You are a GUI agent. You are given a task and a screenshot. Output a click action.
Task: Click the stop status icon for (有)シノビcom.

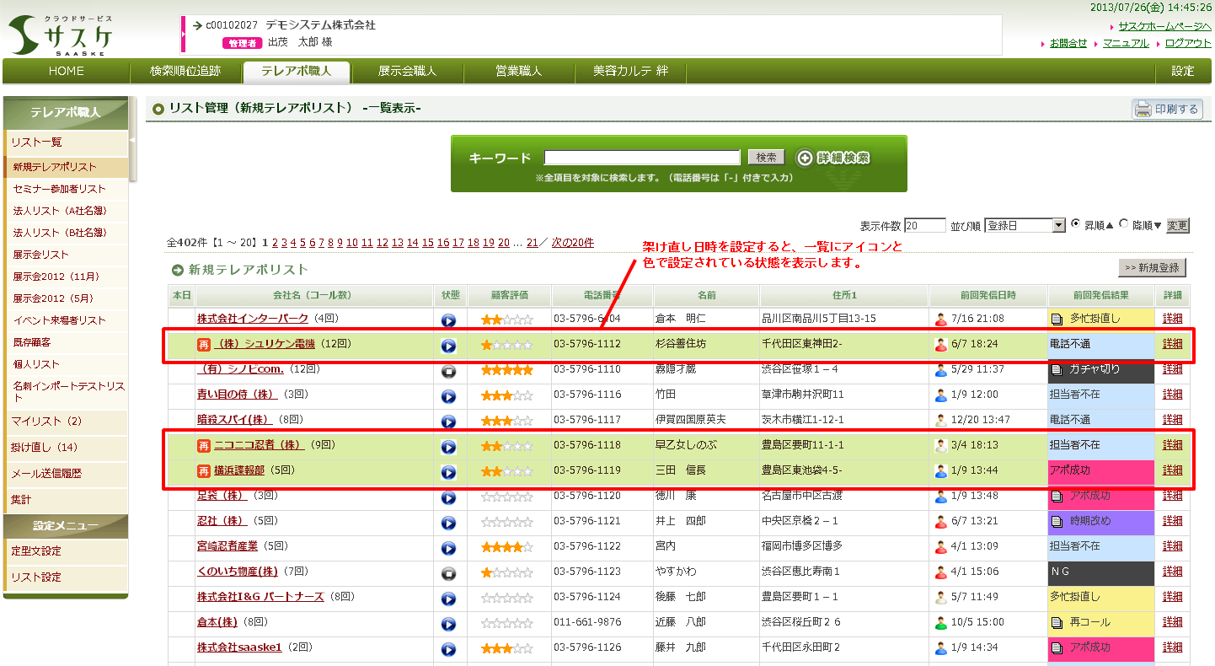(x=448, y=371)
